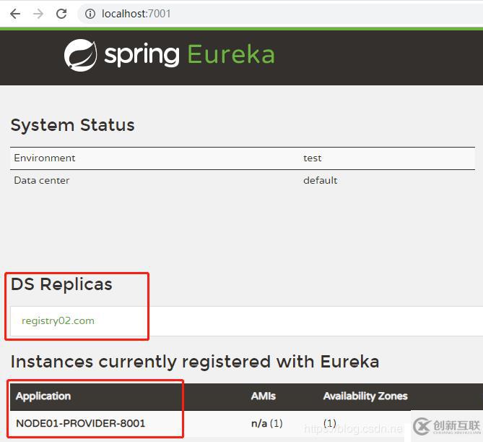Screen dimensions: 483x442
Task: Open the registry02.com replica link
Action: click(x=58, y=320)
